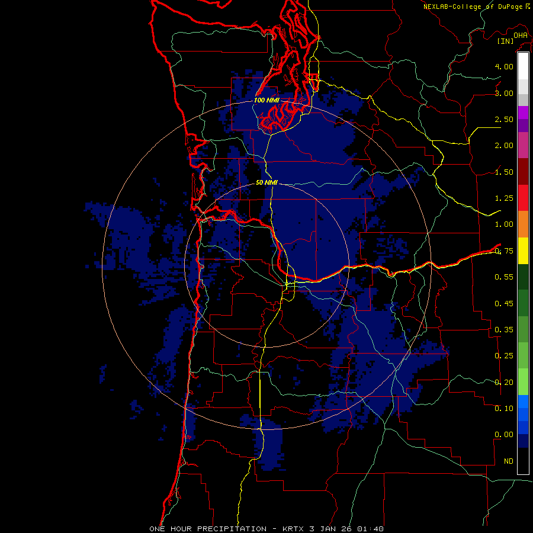
Task: Click the ONE HOUR PRECIPITATION product title
Action: (208, 529)
